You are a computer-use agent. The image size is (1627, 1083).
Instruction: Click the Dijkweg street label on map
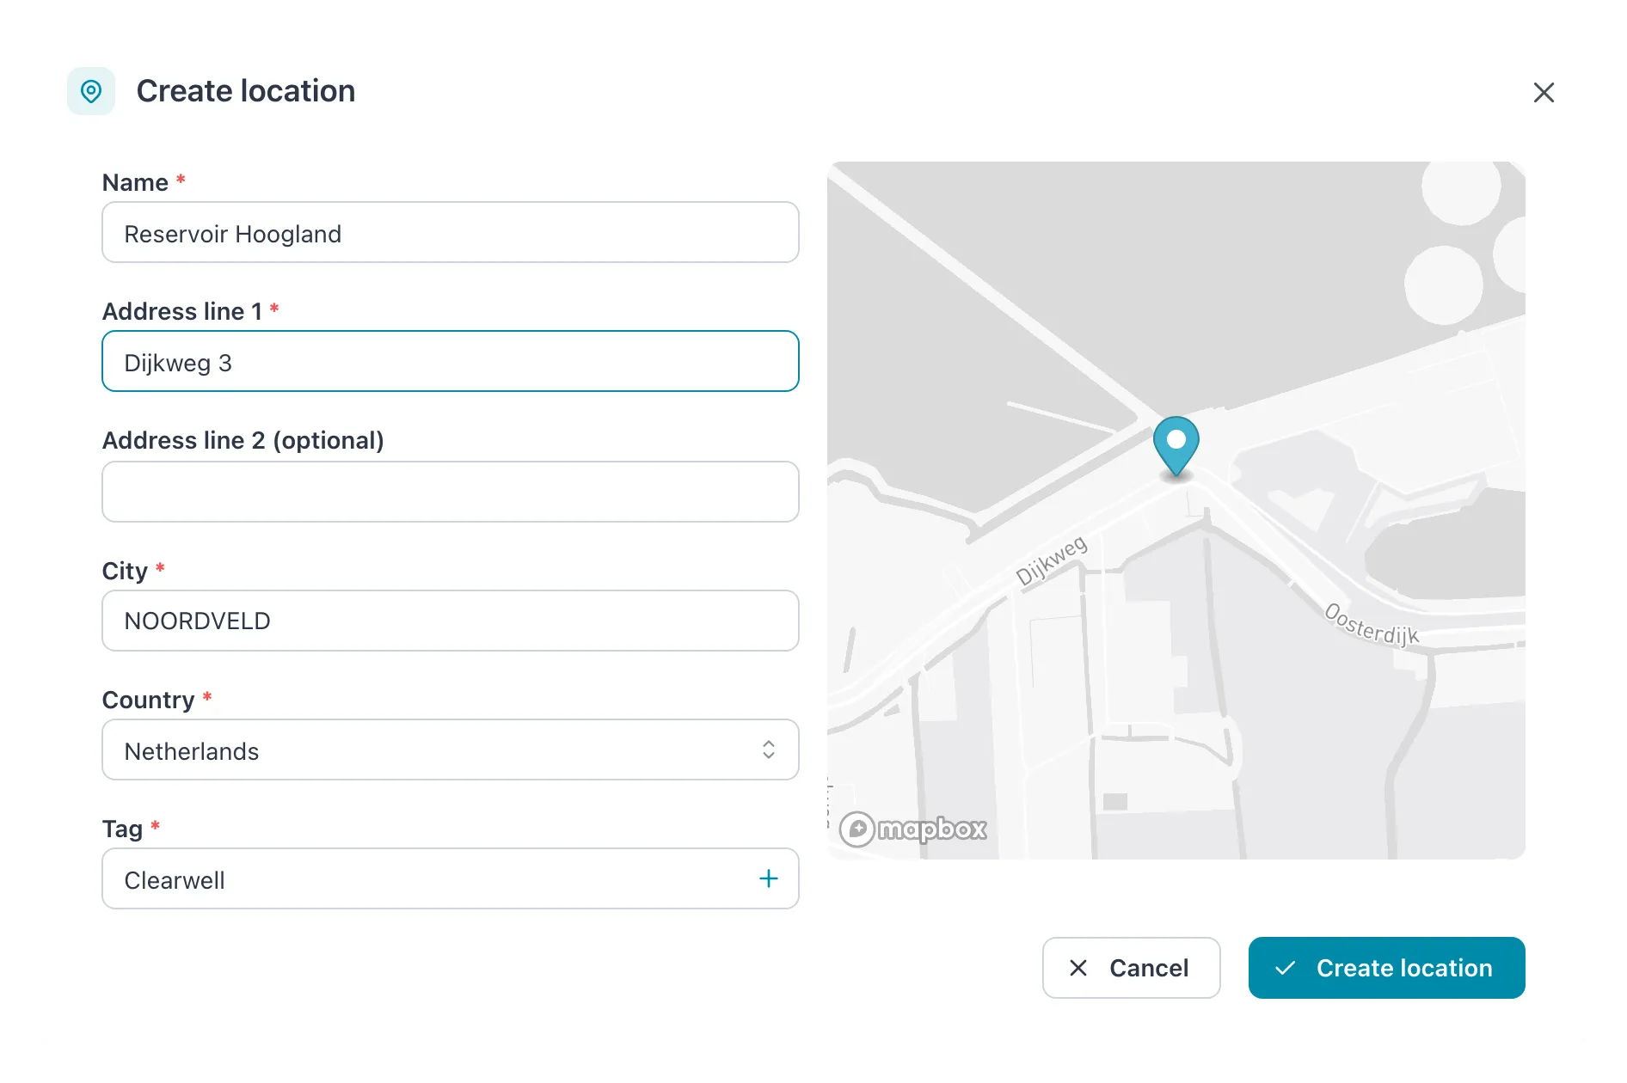click(x=1052, y=560)
